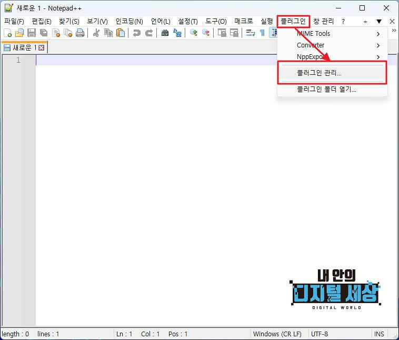Choose 플러그인 폴더 열기... menu entry
Image resolution: width=399 pixels, height=340 pixels.
coord(332,89)
